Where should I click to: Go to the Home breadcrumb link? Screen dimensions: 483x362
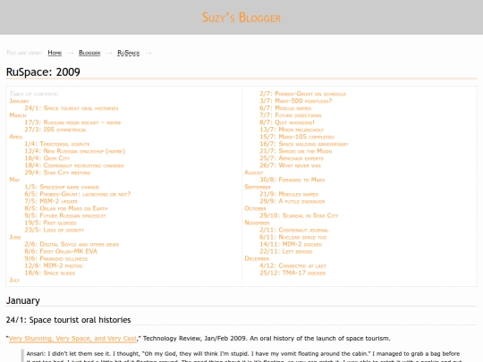[55, 53]
